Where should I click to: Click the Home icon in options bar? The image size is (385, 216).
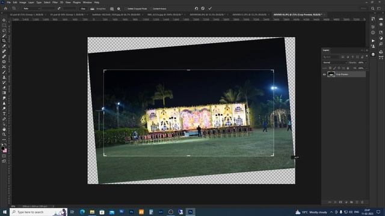point(5,8)
